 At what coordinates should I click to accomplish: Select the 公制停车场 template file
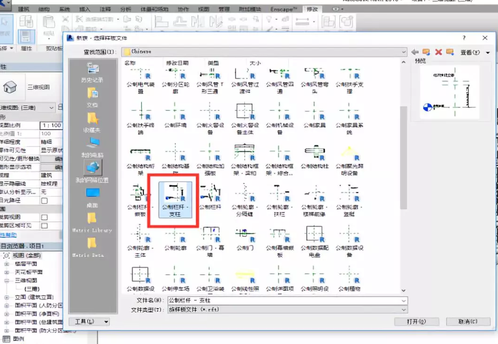point(175,279)
